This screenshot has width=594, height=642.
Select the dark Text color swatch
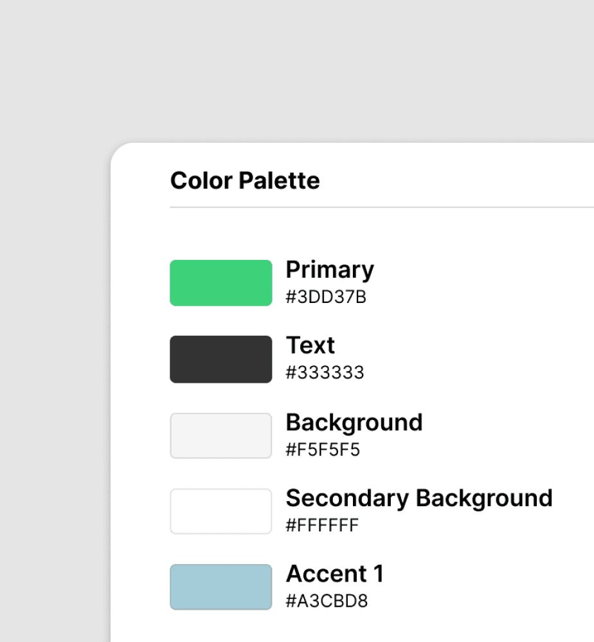tap(221, 359)
